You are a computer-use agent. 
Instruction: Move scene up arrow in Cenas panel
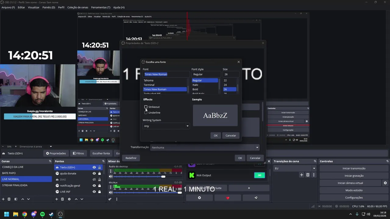coord(23,199)
